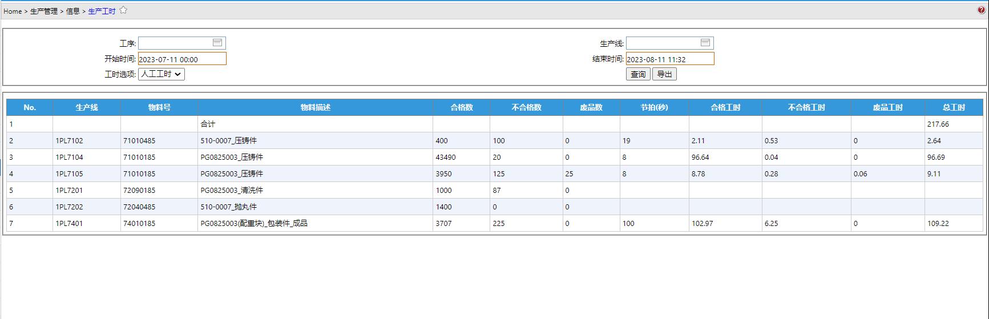This screenshot has width=989, height=319.
Task: Click the favorite star icon beside 生产工时
Action: click(x=123, y=10)
